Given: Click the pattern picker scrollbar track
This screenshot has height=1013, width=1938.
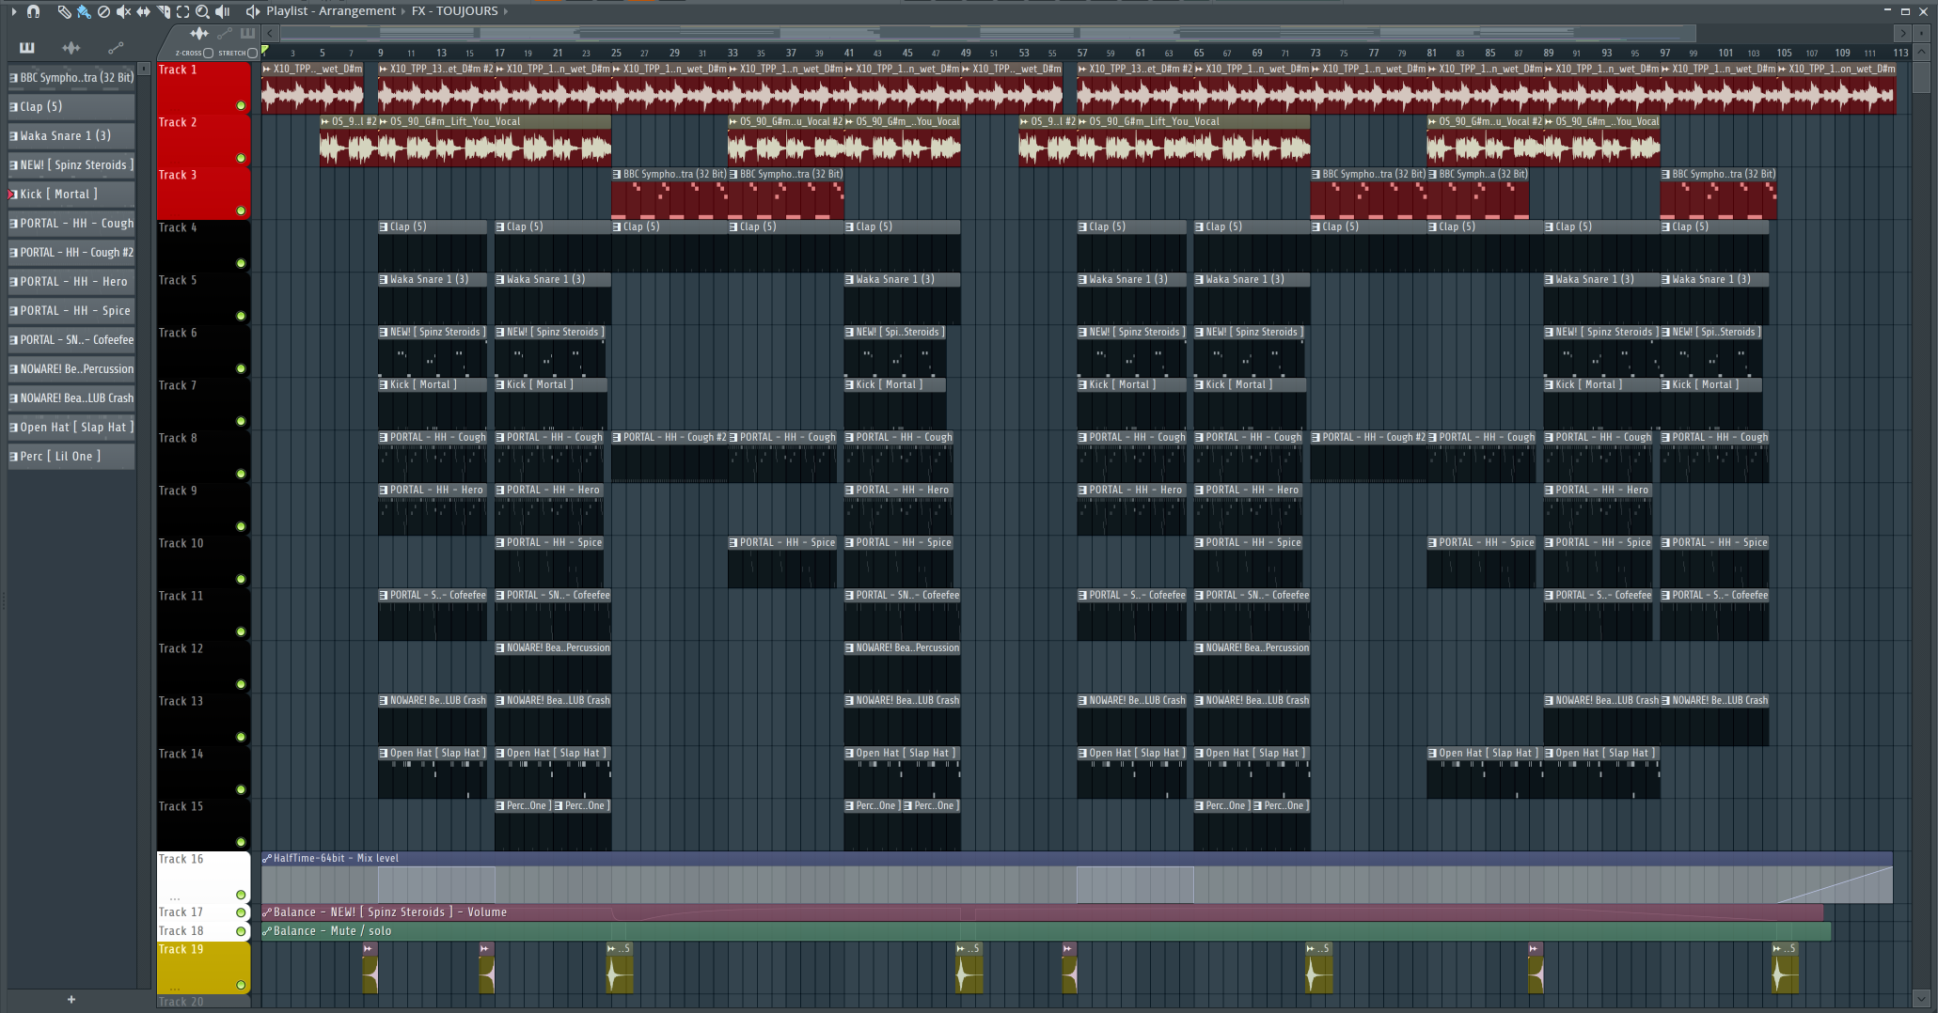Looking at the screenshot, I should pyautogui.click(x=144, y=531).
